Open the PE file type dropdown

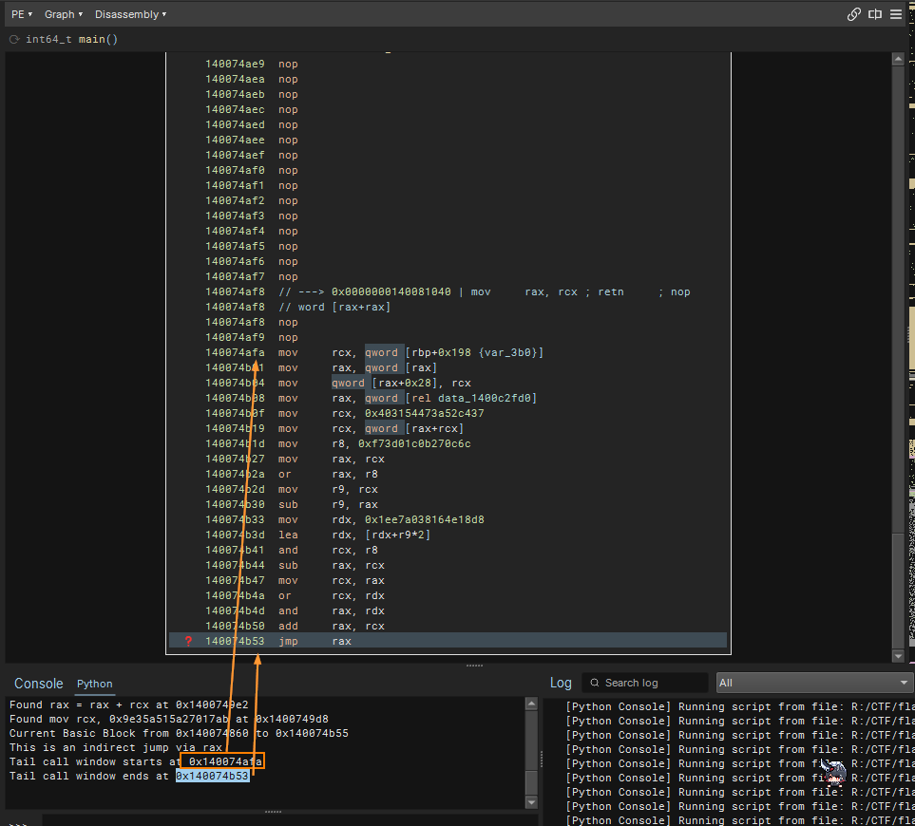point(21,14)
